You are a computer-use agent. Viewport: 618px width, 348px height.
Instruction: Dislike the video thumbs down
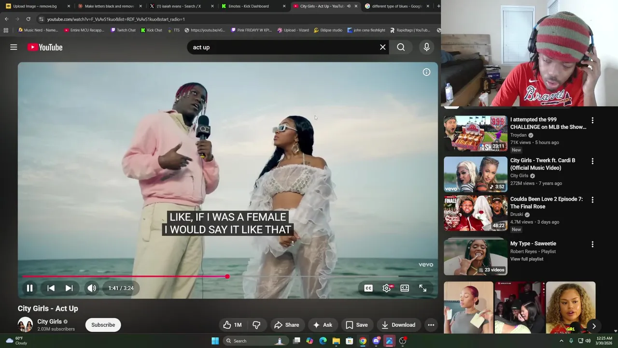(256, 325)
